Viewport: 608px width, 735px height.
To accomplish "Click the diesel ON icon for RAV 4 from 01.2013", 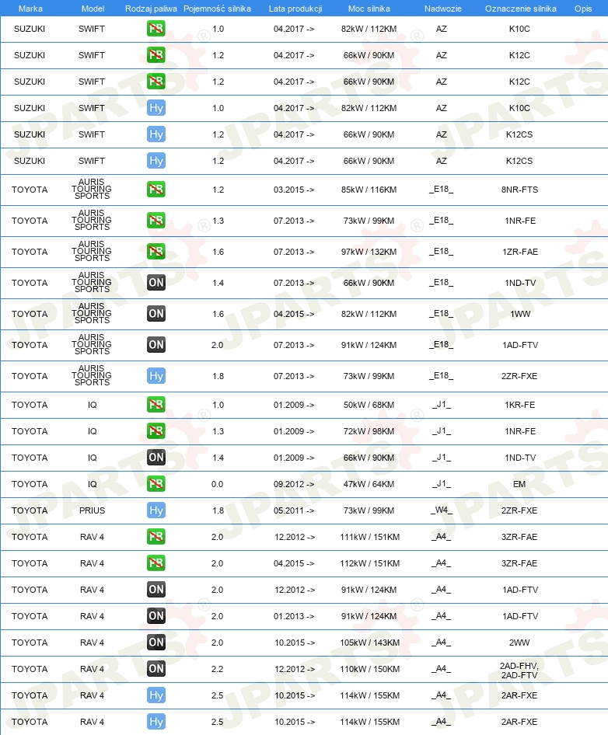I will click(155, 616).
